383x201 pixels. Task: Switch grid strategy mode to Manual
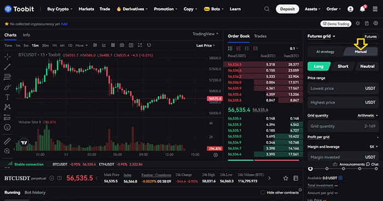click(361, 52)
